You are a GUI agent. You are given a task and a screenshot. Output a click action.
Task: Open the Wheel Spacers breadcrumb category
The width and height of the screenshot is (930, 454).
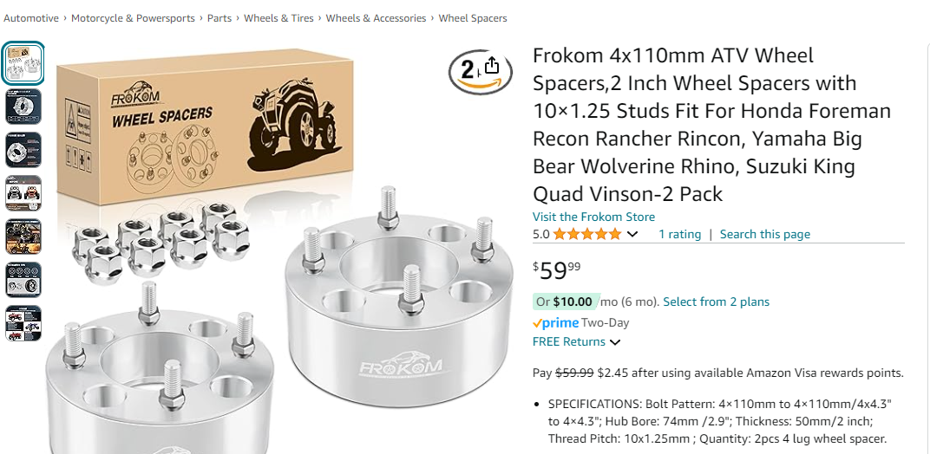tap(473, 18)
